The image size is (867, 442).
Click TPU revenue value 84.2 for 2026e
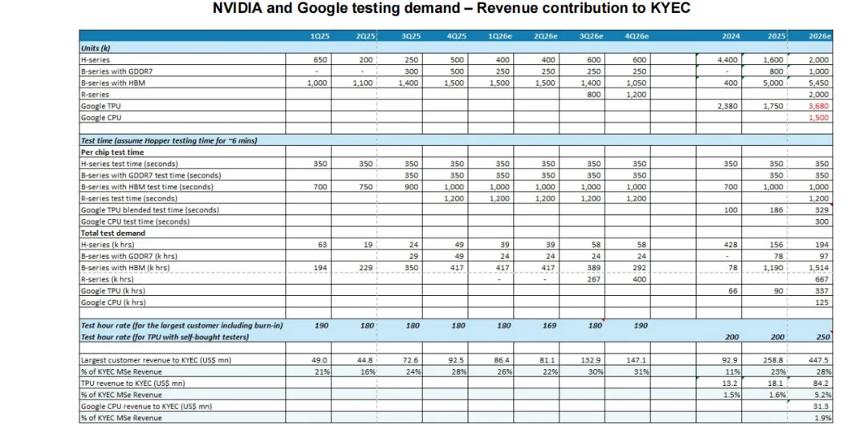tap(821, 383)
